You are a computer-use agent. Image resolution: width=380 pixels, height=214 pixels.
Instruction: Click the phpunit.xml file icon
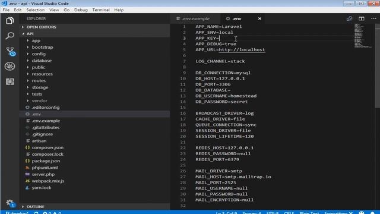(27, 168)
